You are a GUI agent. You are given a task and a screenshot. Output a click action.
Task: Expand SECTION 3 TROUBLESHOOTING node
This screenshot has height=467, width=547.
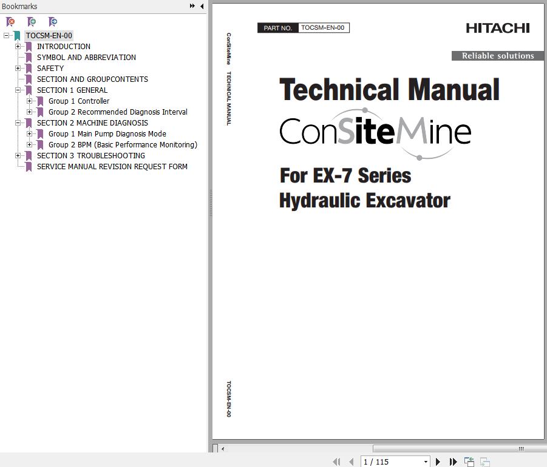18,155
